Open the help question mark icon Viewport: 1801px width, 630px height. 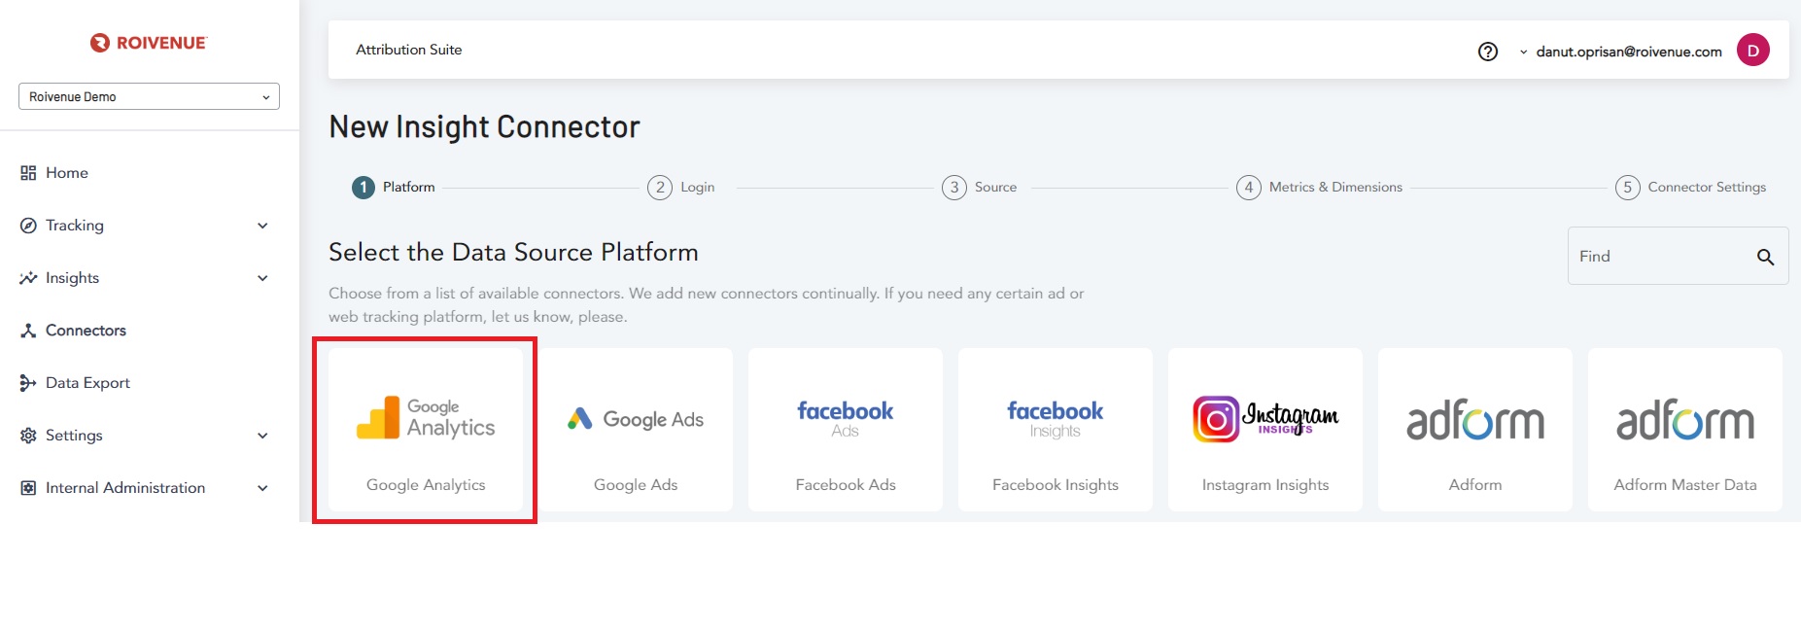click(1488, 52)
